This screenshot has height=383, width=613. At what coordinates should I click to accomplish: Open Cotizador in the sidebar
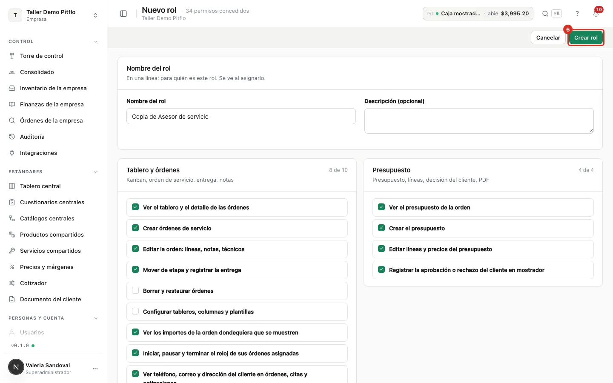point(33,283)
